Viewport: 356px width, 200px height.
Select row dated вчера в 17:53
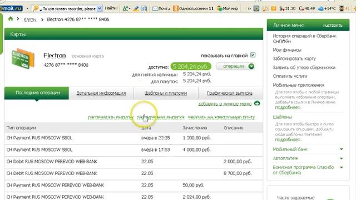point(133,149)
